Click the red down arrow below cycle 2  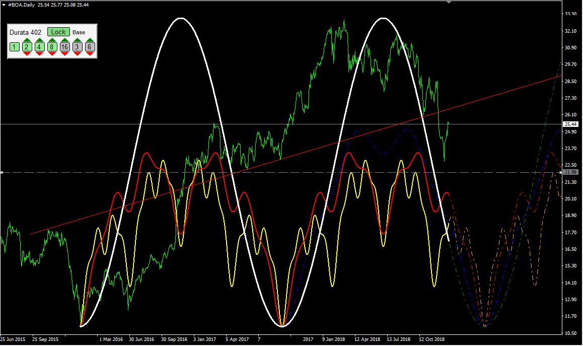[27, 53]
